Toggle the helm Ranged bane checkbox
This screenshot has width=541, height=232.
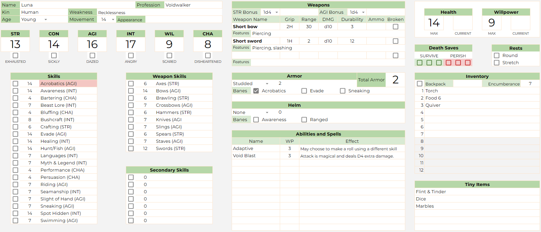(304, 119)
